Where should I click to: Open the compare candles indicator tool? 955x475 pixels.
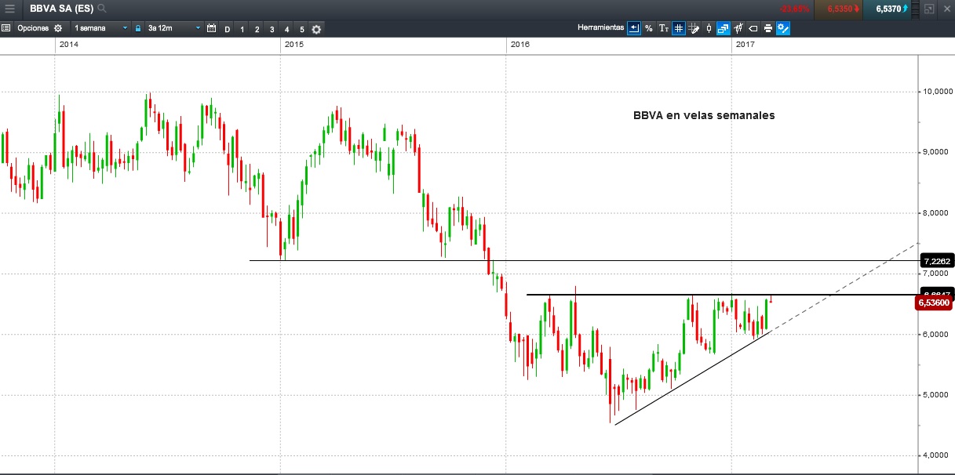pyautogui.click(x=738, y=28)
